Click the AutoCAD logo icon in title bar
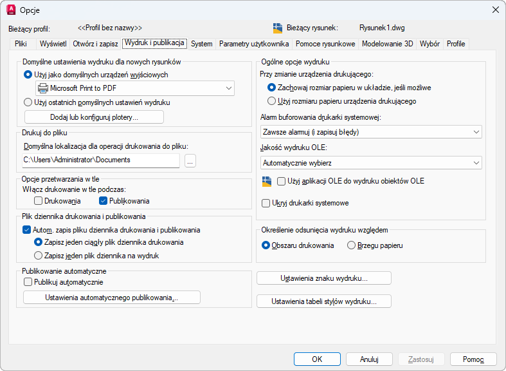Viewport: 506px width, 371px height. (10, 10)
